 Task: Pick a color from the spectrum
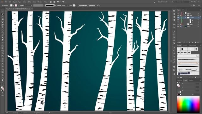tap(188, 104)
